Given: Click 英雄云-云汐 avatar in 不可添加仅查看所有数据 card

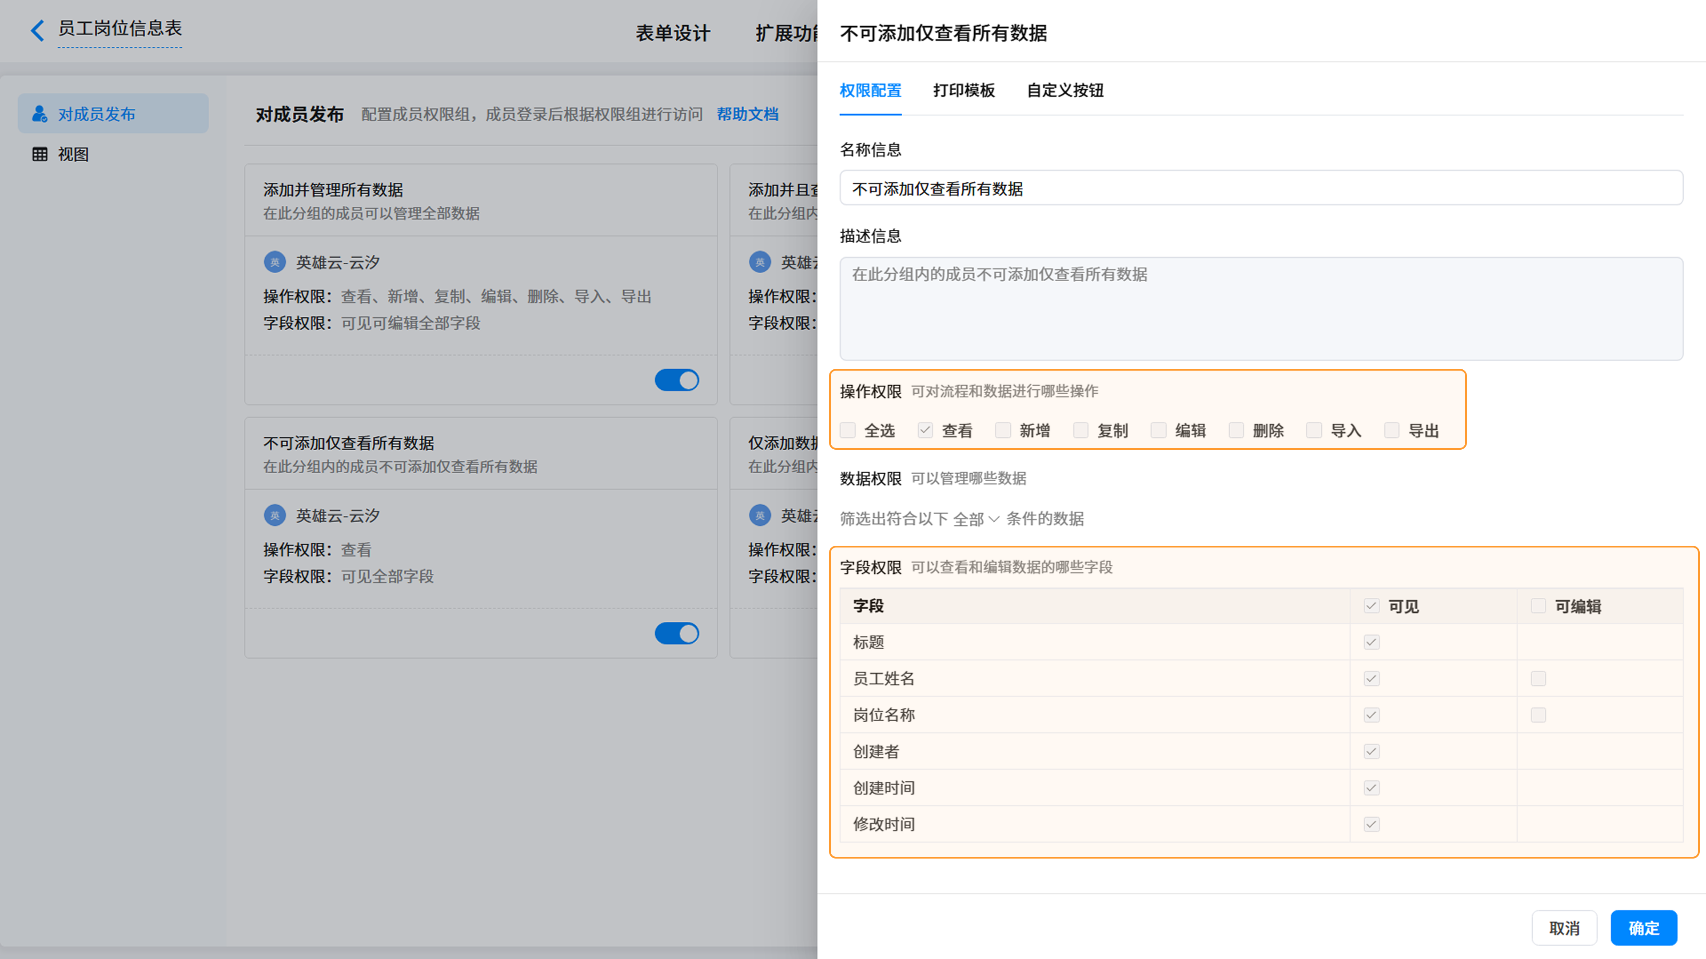Looking at the screenshot, I should [275, 515].
